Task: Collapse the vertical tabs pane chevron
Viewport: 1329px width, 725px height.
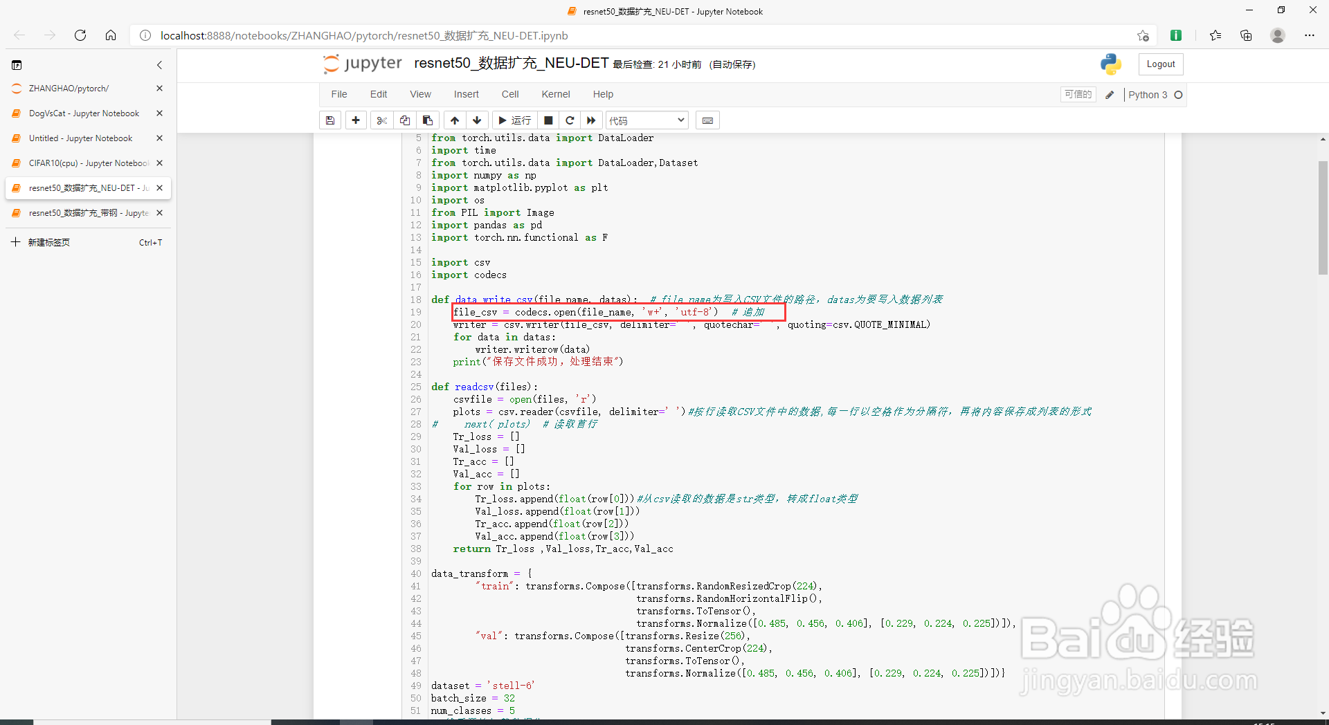Action: pyautogui.click(x=159, y=65)
